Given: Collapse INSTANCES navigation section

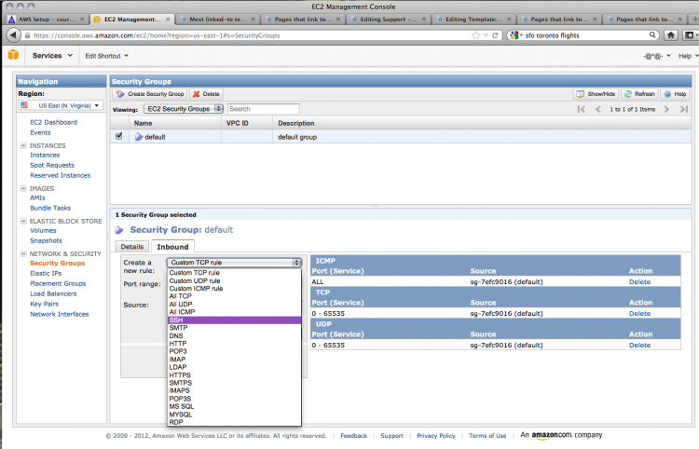Looking at the screenshot, I should point(23,145).
